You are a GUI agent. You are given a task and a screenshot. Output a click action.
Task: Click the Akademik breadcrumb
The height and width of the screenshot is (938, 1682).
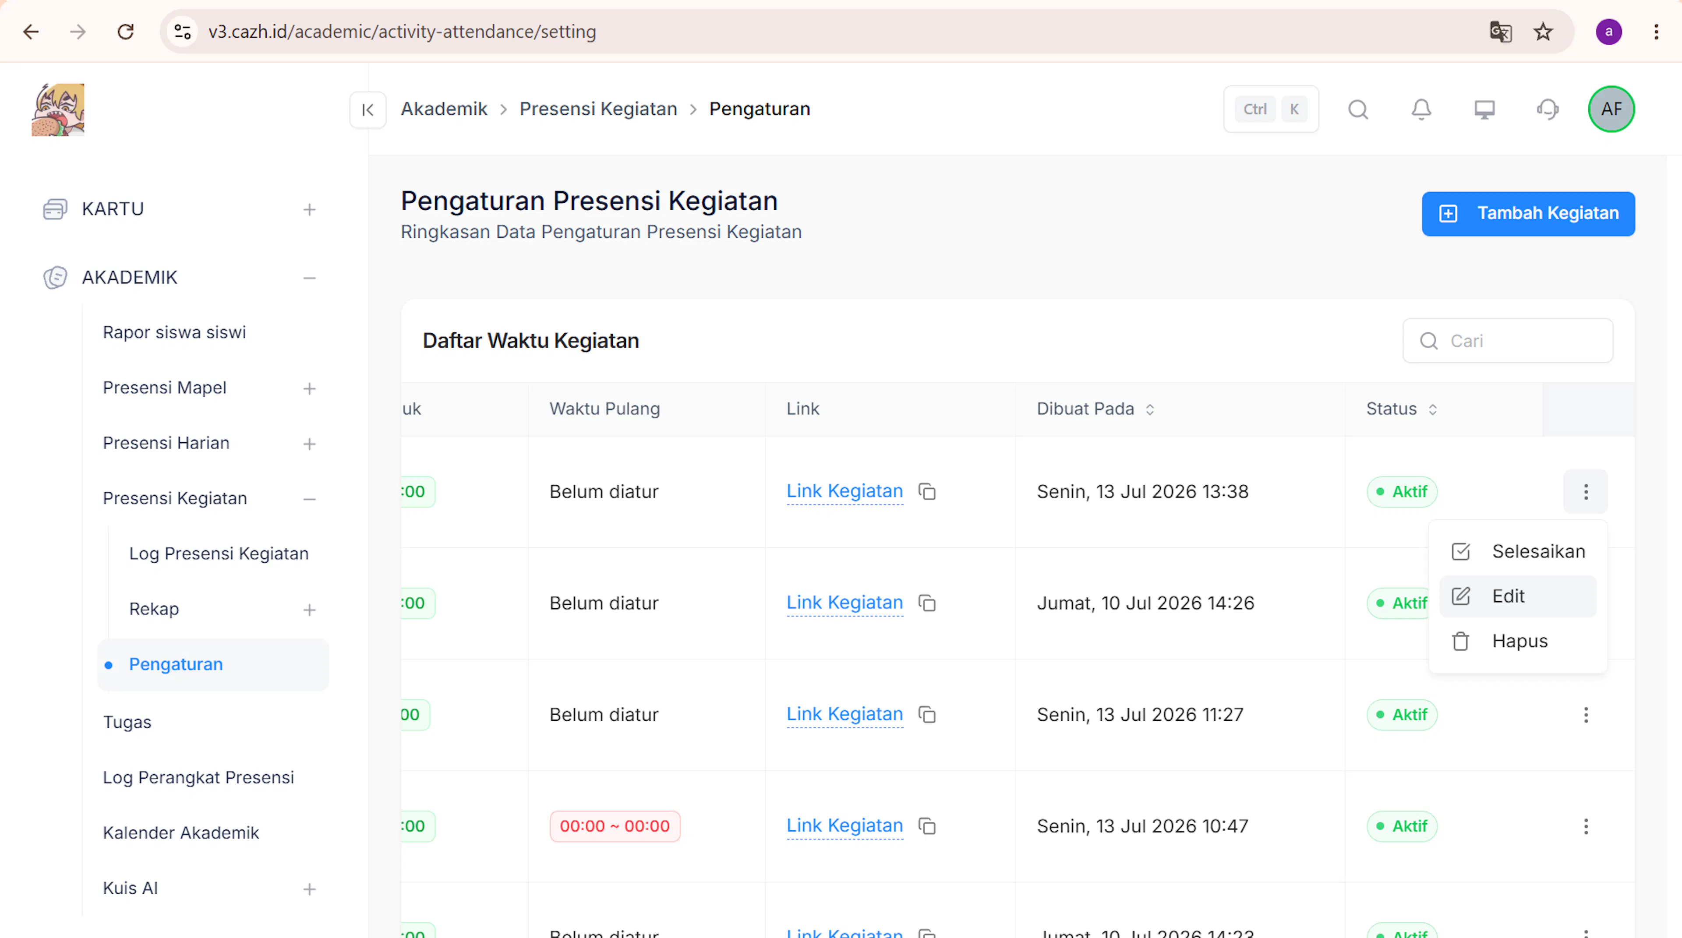click(444, 109)
